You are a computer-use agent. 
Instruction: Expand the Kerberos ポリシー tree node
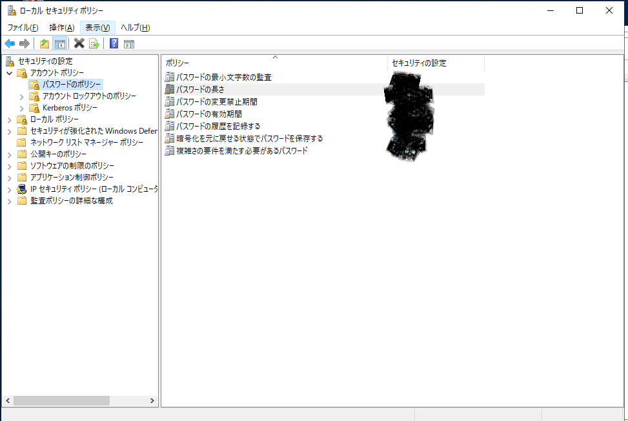pos(22,108)
